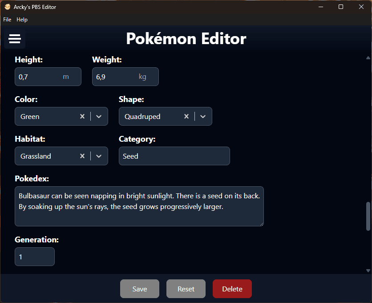Expand the Habitat dropdown list
The image size is (372, 303).
pyautogui.click(x=99, y=156)
